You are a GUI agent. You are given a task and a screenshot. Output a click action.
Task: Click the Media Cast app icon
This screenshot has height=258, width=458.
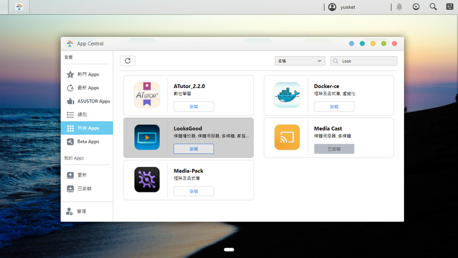[287, 137]
